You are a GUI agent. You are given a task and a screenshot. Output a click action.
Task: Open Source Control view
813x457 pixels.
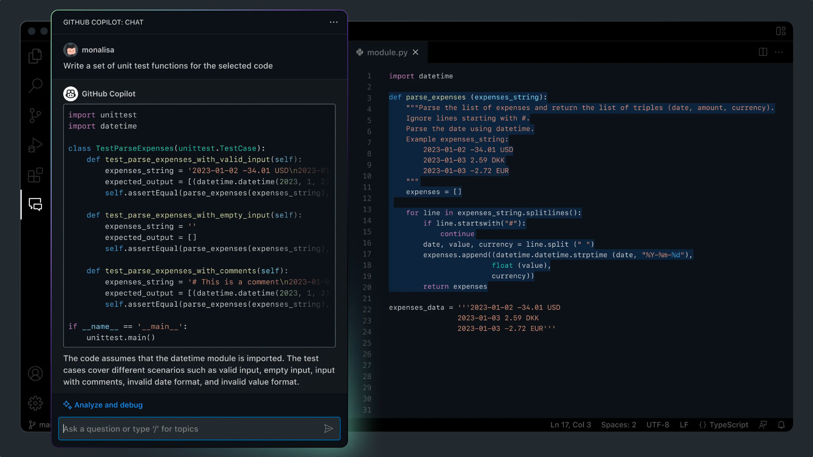coord(35,115)
